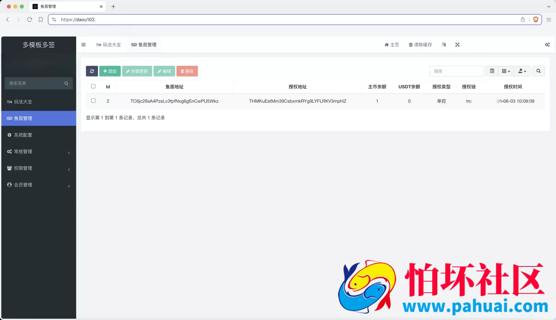This screenshot has width=556, height=320.
Task: Click the browser forward arrow
Action: click(x=18, y=19)
